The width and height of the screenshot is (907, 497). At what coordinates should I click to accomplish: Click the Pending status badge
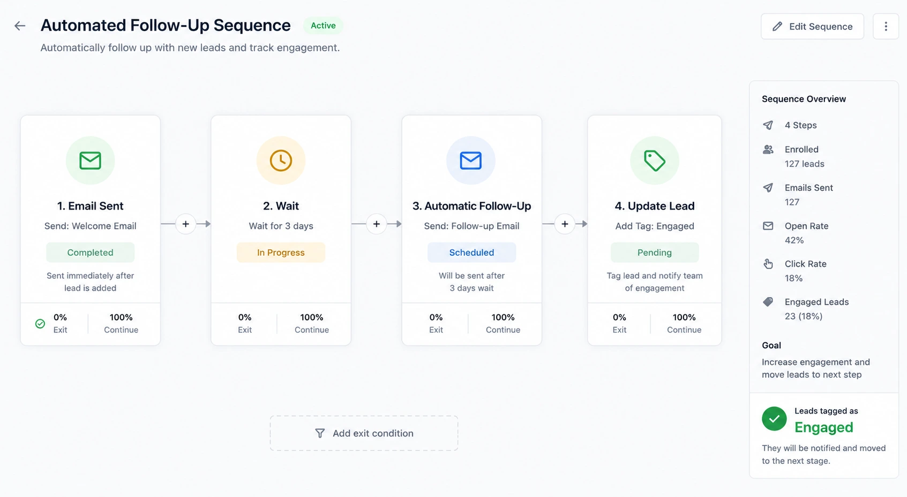pyautogui.click(x=655, y=253)
